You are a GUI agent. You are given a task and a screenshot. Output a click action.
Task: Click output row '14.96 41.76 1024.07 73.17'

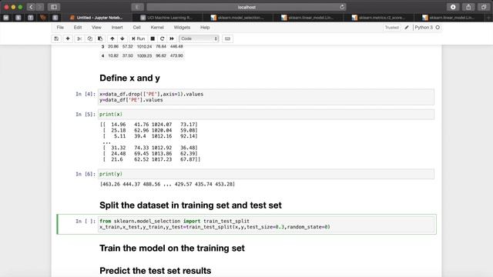149,125
